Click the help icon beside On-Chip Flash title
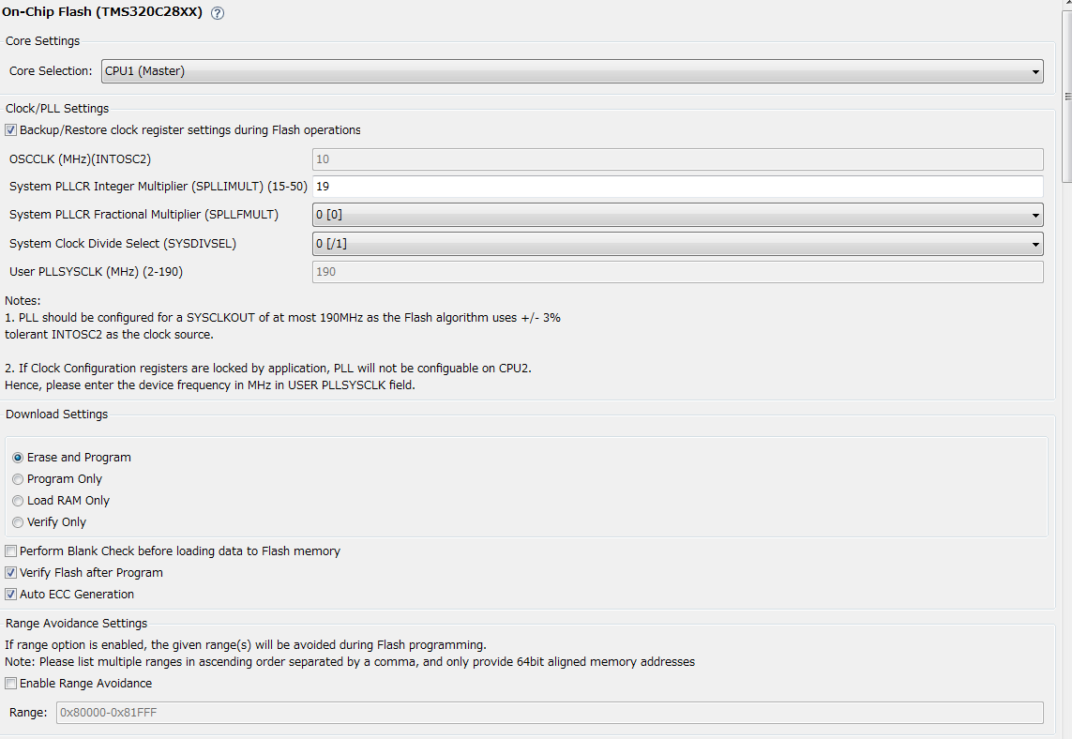The height and width of the screenshot is (739, 1072). click(x=218, y=13)
